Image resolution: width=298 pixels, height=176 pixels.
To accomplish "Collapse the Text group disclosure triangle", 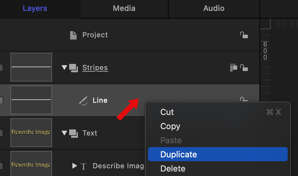I will (x=64, y=133).
